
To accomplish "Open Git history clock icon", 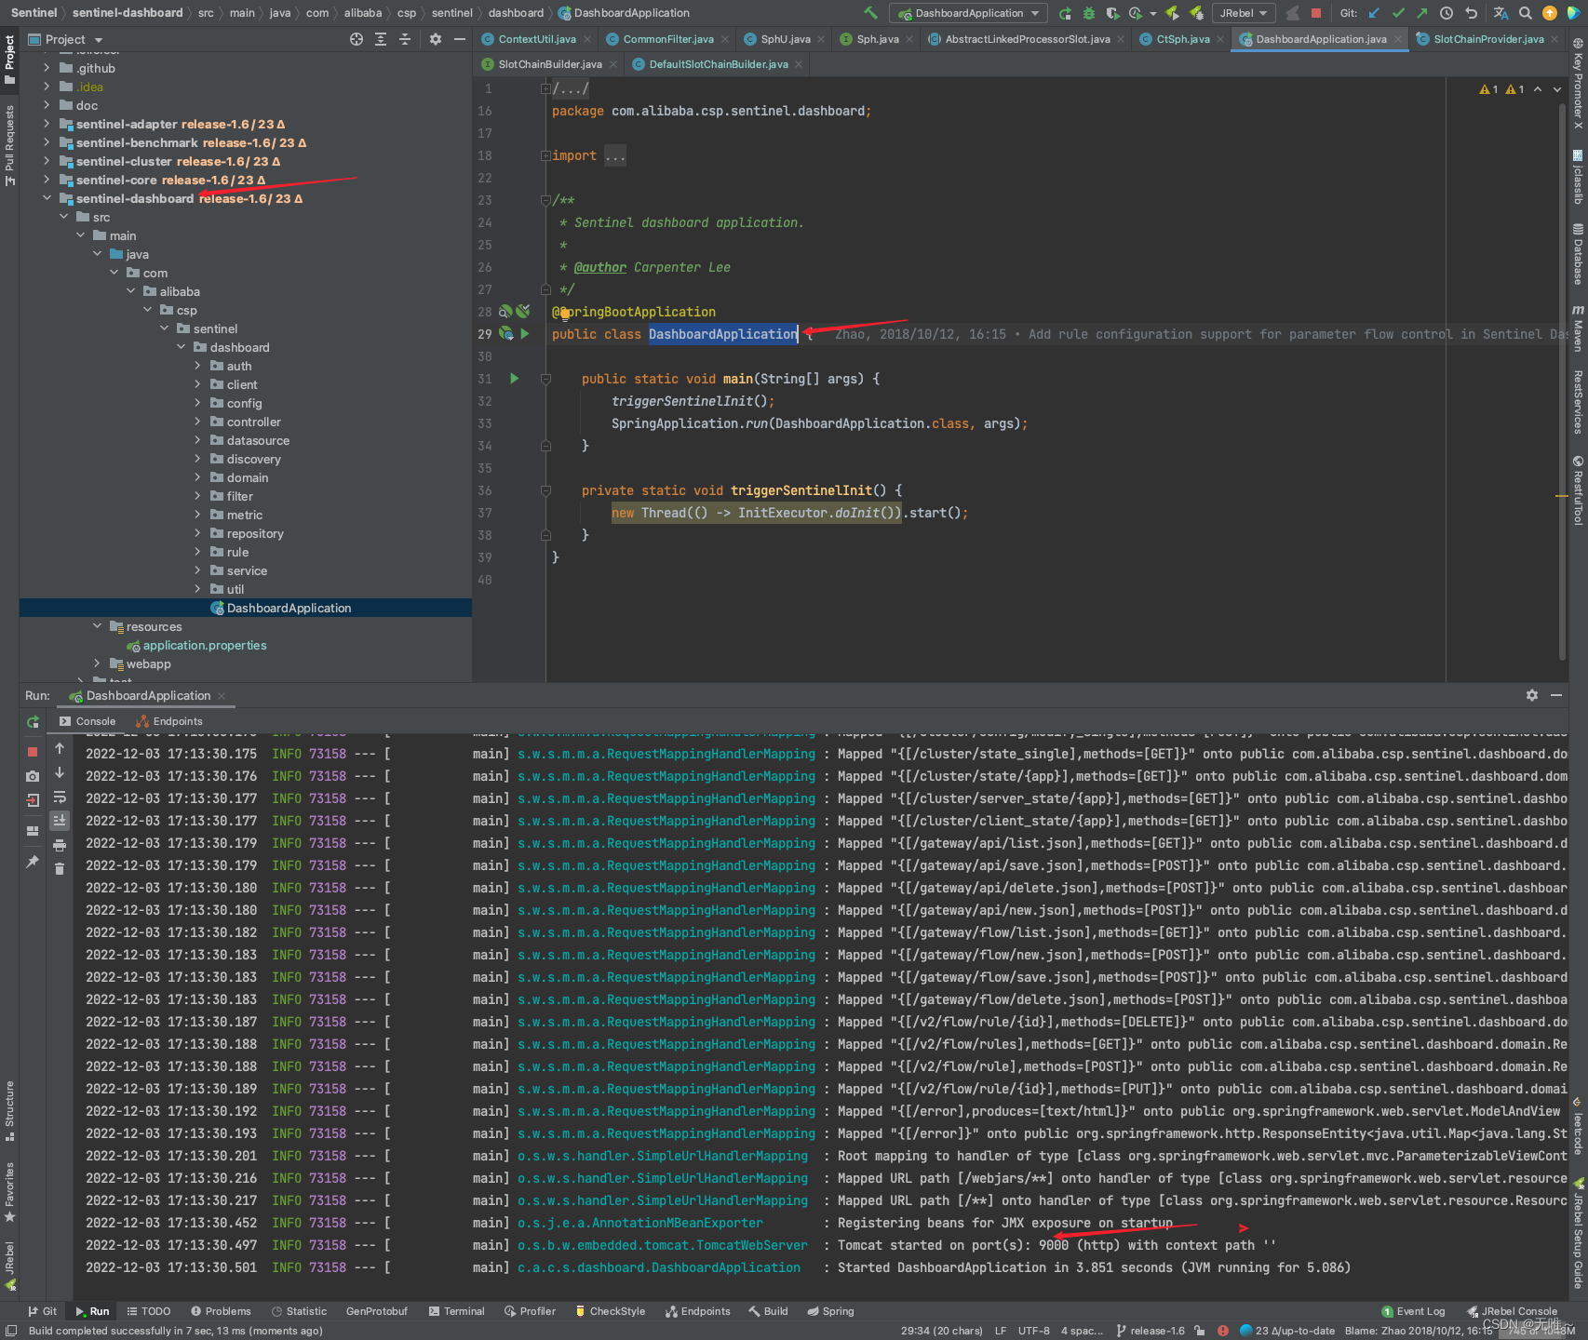I will coord(1447,13).
